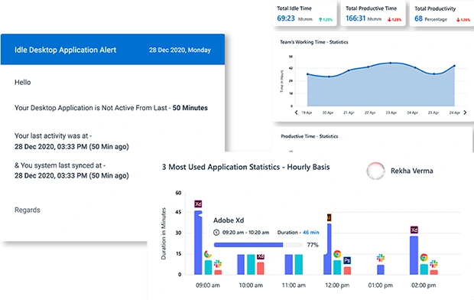
Task: Click the clock icon in Adobe Xd tooltip
Action: point(216,233)
